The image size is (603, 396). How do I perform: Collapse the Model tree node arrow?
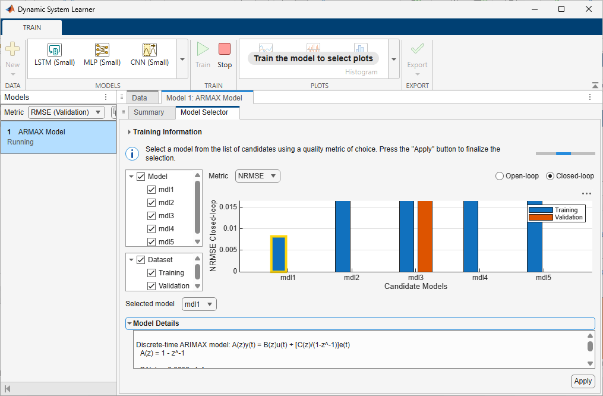(131, 177)
